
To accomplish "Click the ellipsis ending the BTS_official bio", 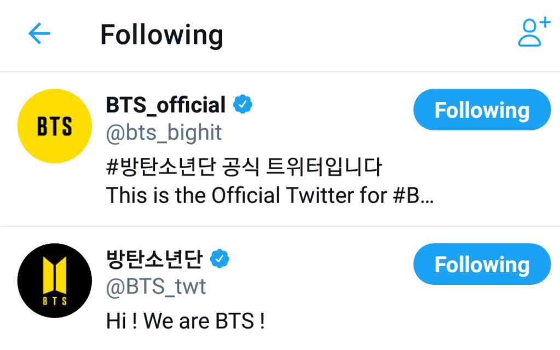I will coord(428,197).
